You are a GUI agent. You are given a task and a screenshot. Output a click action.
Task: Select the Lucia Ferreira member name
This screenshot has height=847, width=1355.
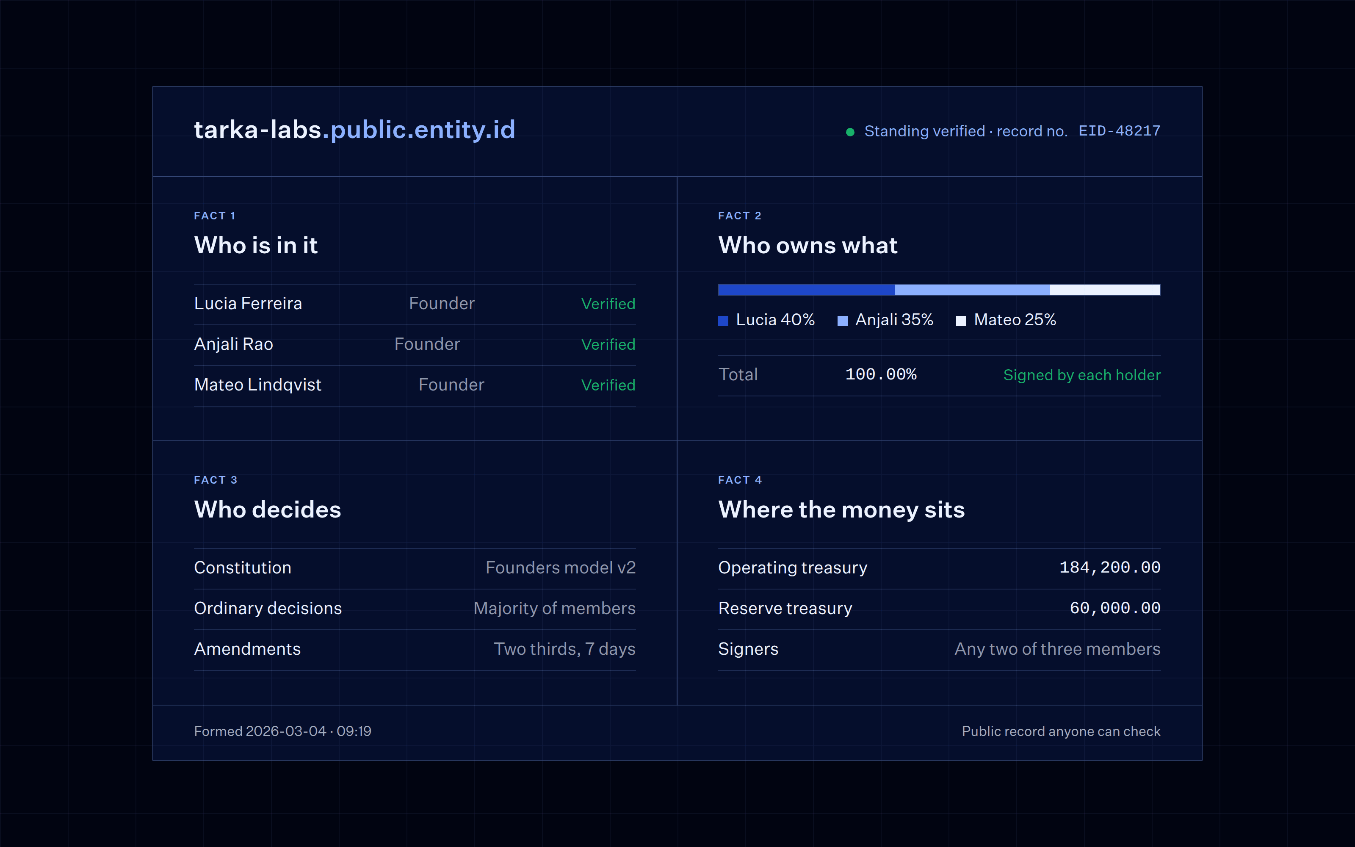point(248,304)
